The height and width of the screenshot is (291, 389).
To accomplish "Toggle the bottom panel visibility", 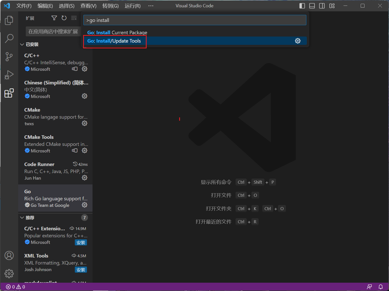I will tap(312, 6).
